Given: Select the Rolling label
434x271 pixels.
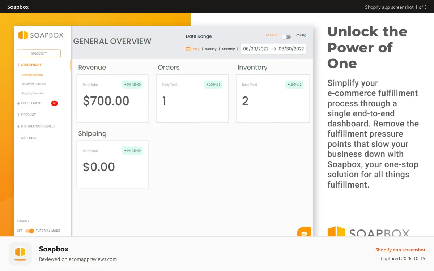Looking at the screenshot, I should [x=301, y=35].
